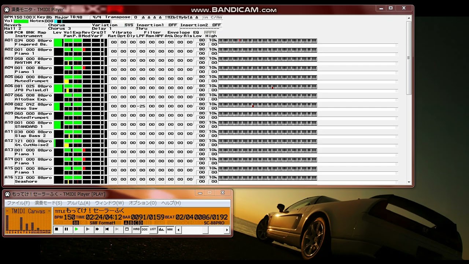This screenshot has width=469, height=264.
Task: Open the オプション(O) menu
Action: (x=143, y=203)
